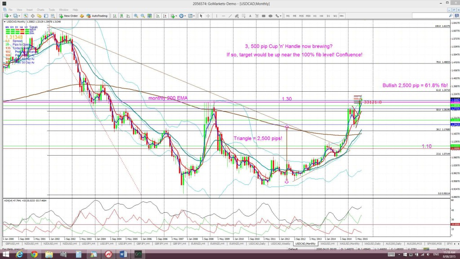Viewport: 460px width, 259px height.
Task: Toggle the Terminal panel icon
Action: 46,16
